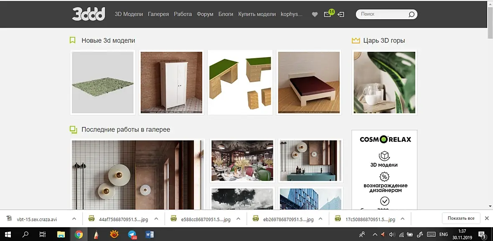
Task: Open the large wall lamps gallery image
Action: [x=138, y=175]
